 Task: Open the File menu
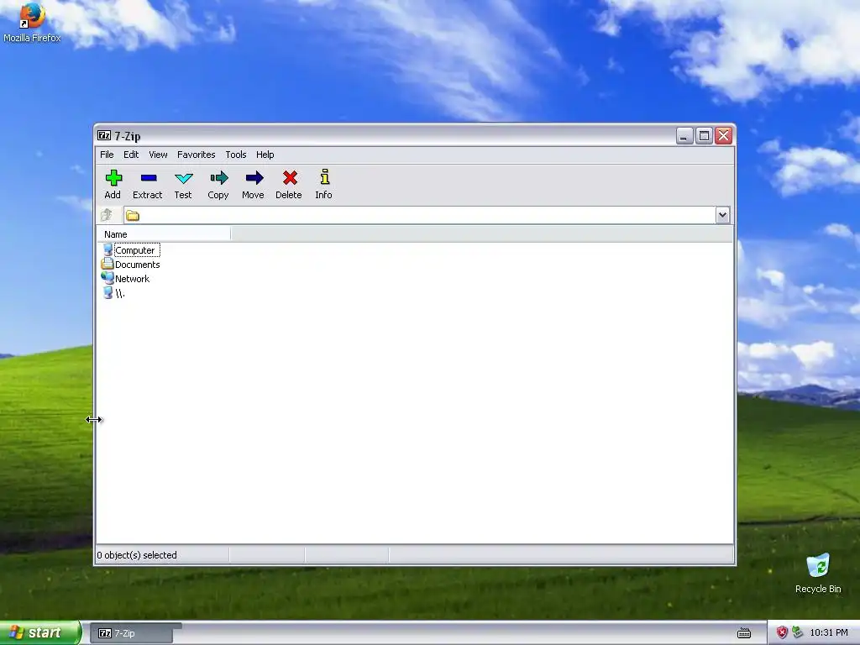(107, 155)
